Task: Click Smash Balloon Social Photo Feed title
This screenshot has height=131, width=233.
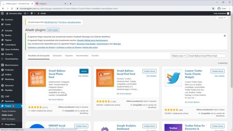Action: point(57,74)
